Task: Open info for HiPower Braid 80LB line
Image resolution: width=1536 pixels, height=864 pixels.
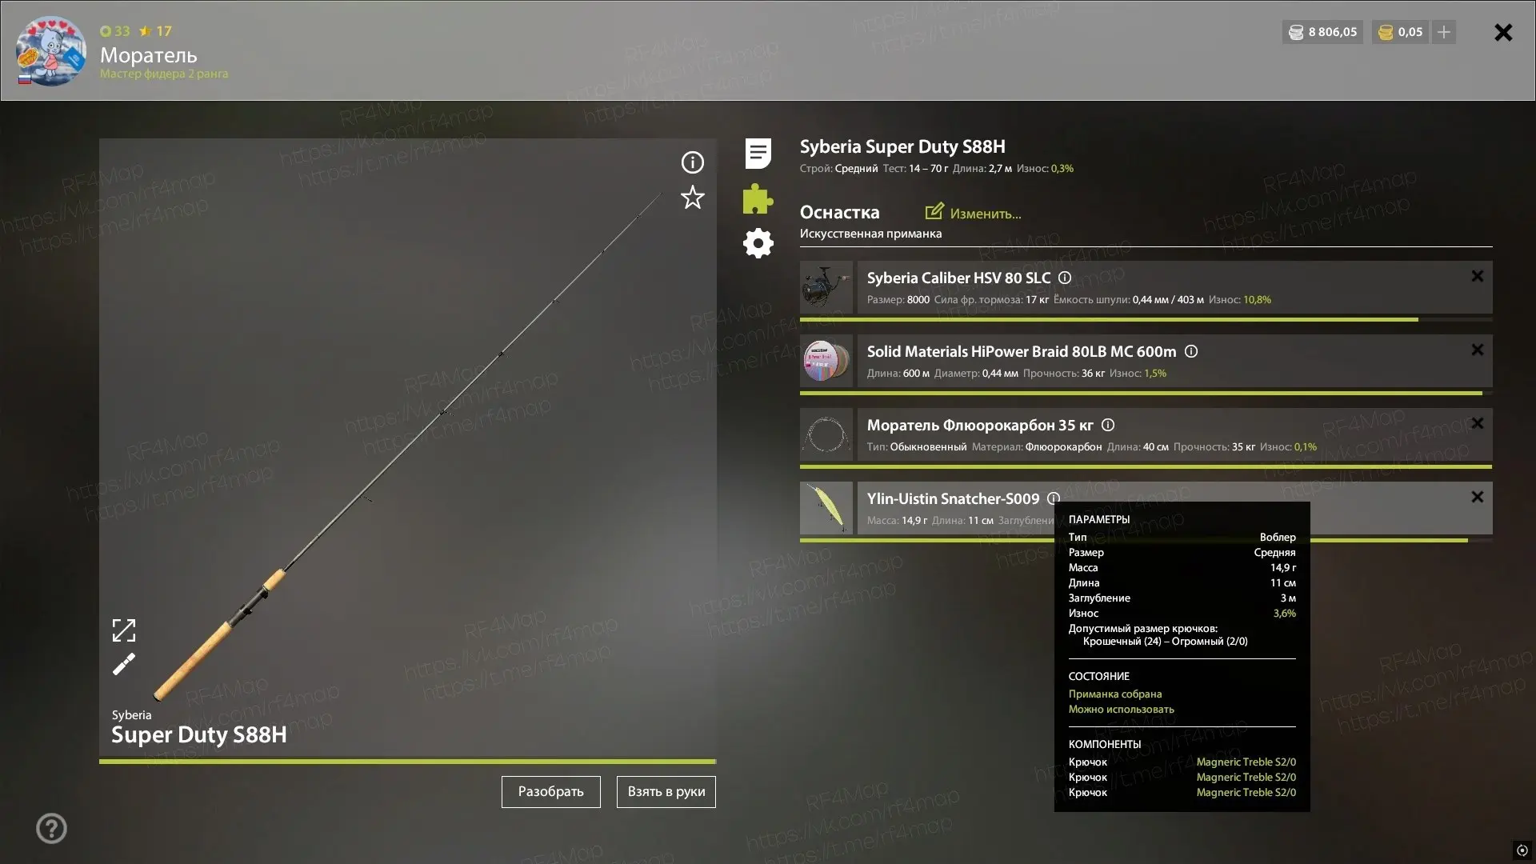Action: click(1191, 351)
